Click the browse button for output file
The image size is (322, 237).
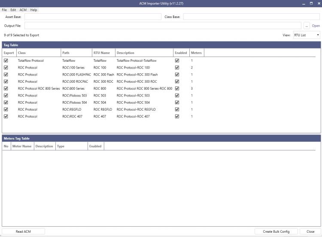pos(307,26)
